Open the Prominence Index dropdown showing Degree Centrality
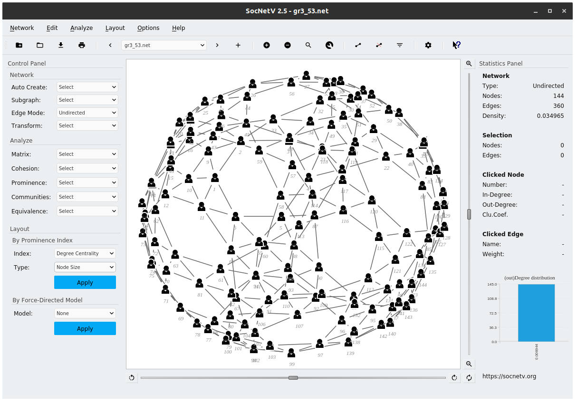Screen dimensions: 577x403 coord(85,253)
